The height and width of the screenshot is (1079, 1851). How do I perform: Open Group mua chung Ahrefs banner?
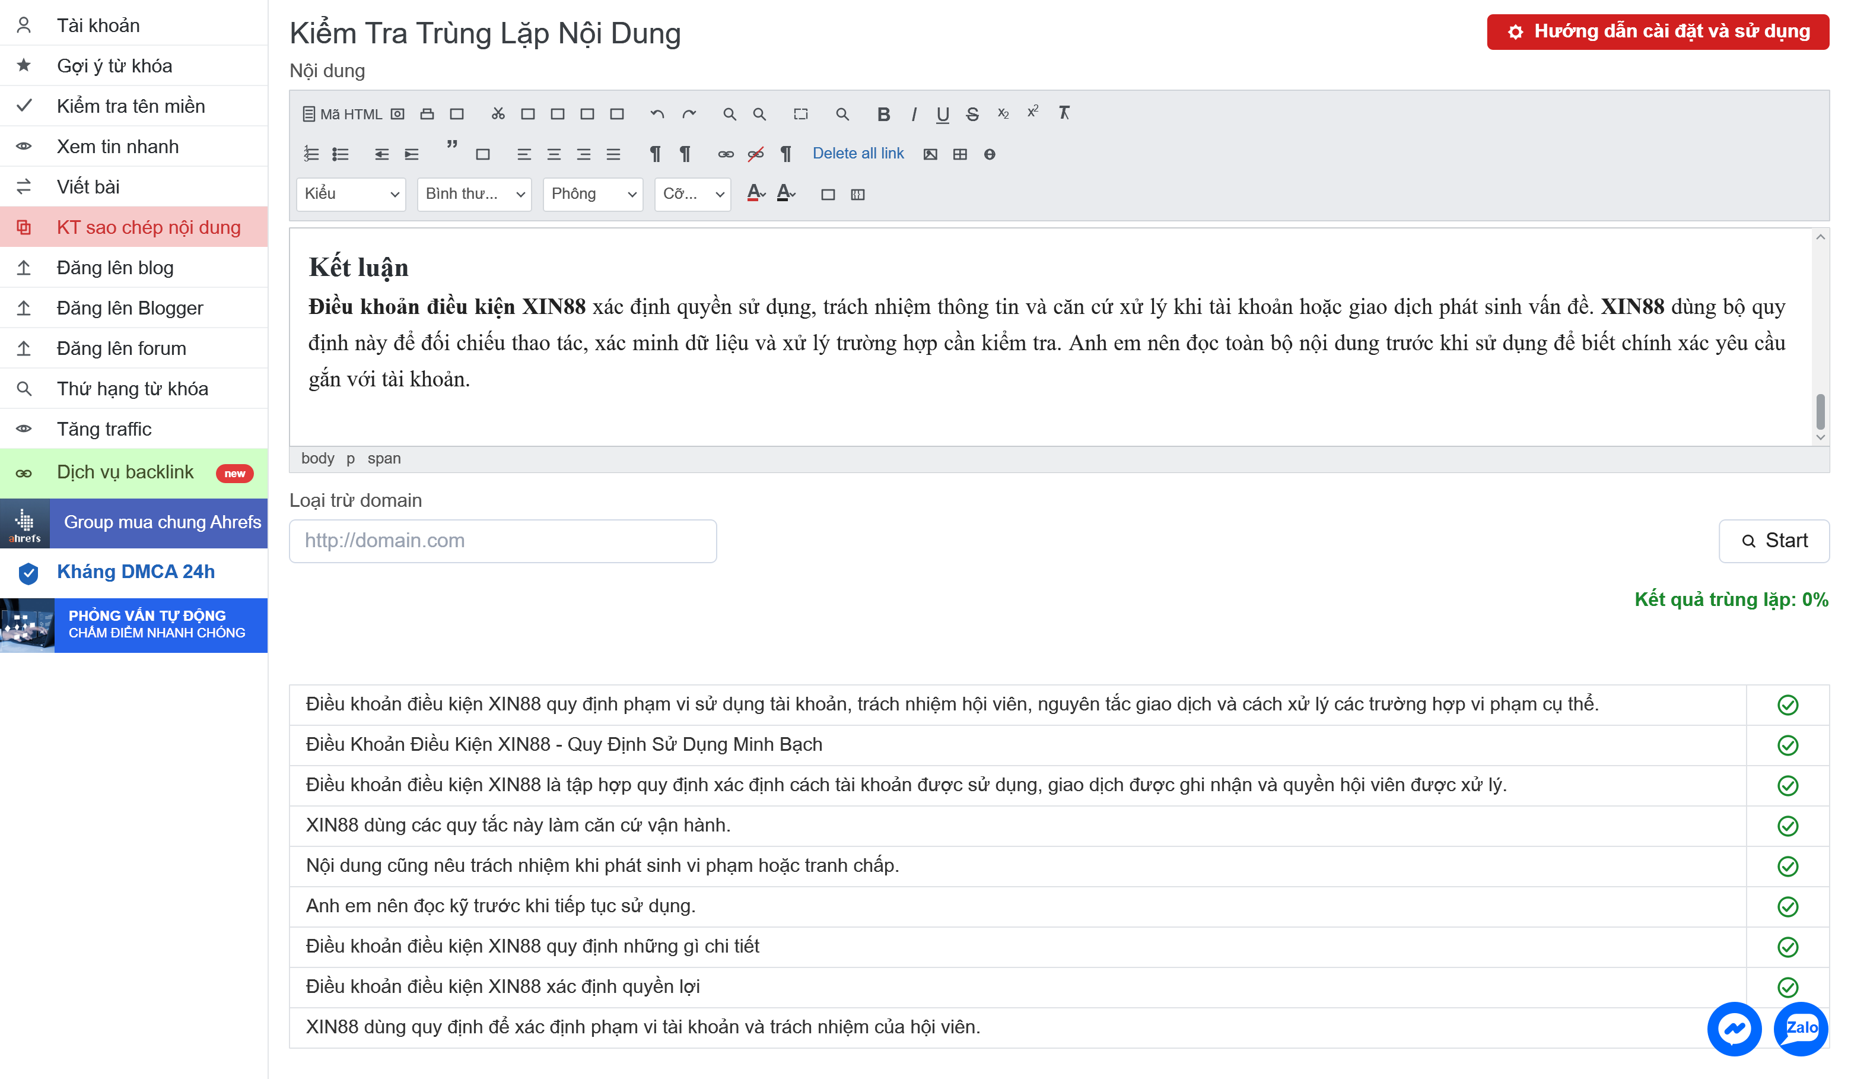[x=133, y=523]
